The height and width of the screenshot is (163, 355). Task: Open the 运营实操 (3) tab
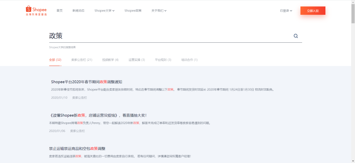pyautogui.click(x=137, y=60)
